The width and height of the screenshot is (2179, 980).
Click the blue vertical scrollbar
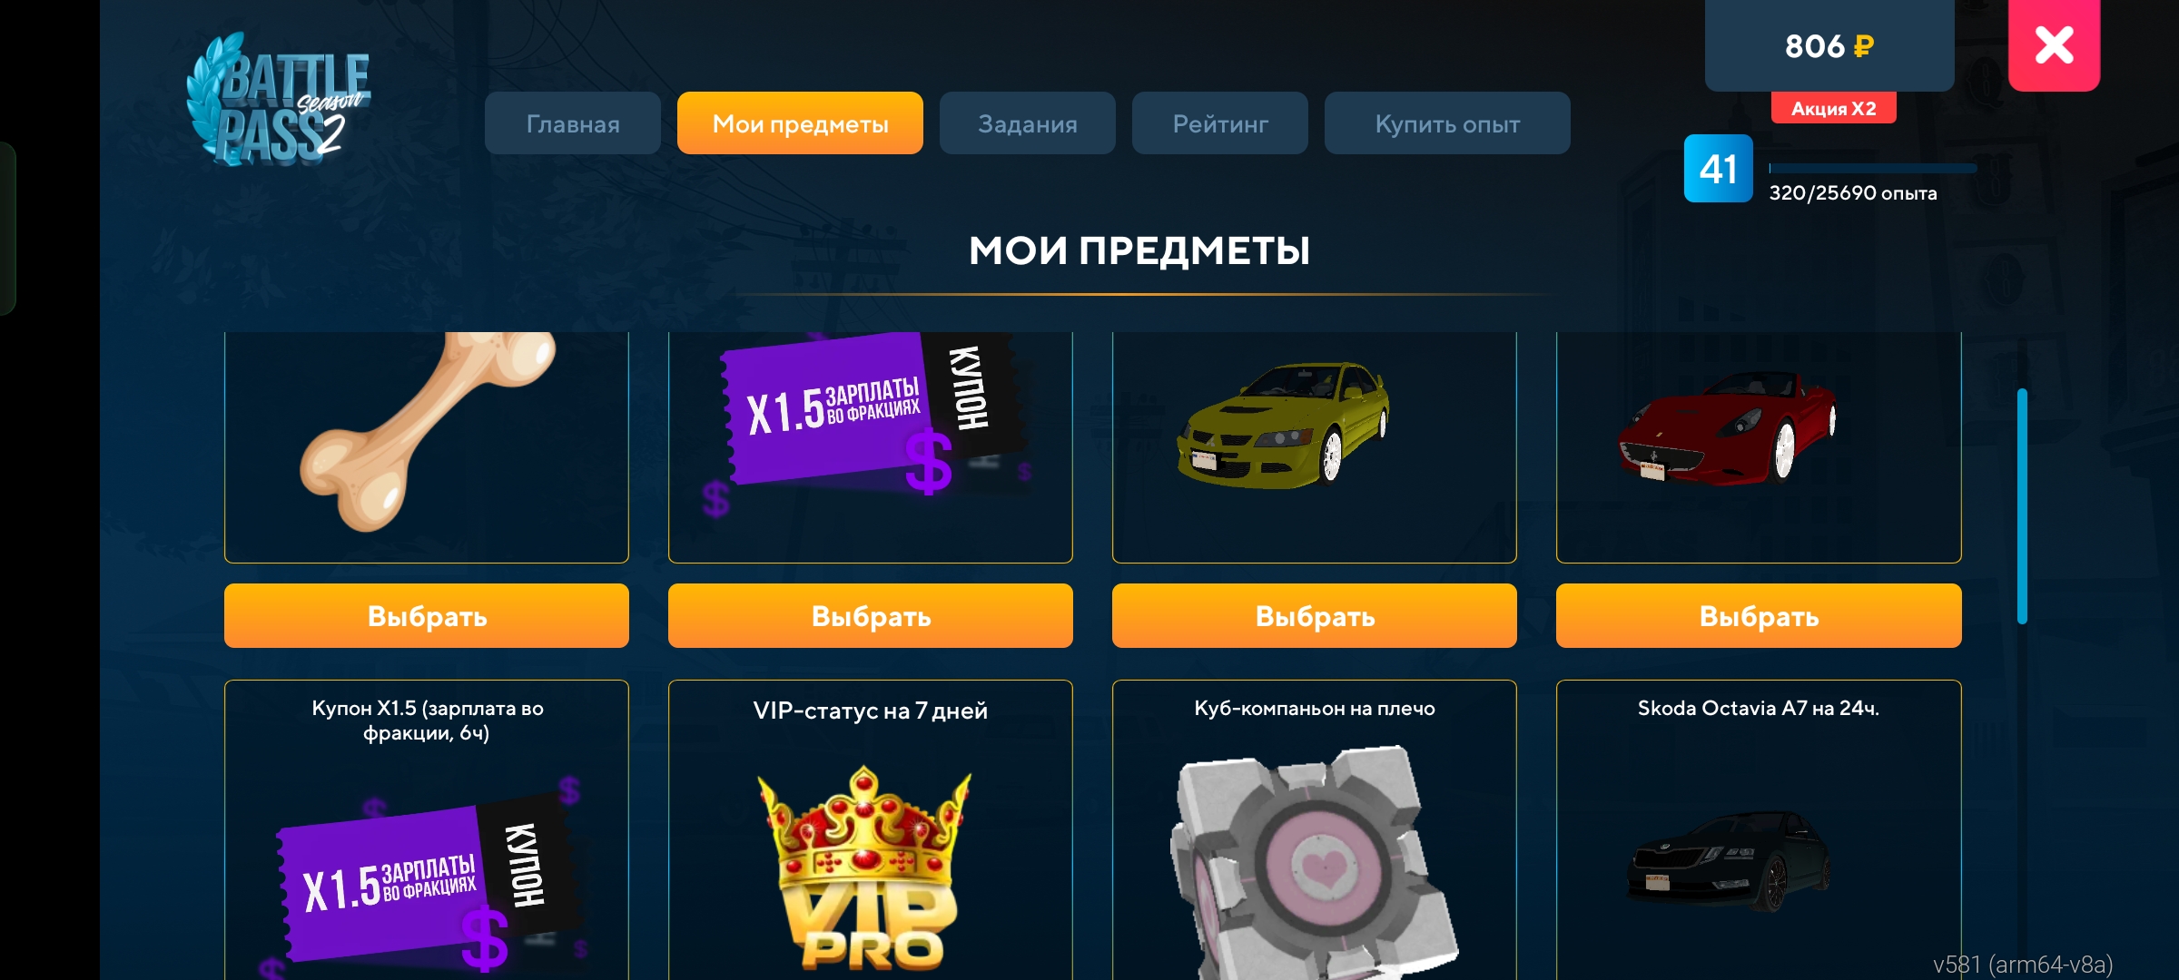(2022, 505)
